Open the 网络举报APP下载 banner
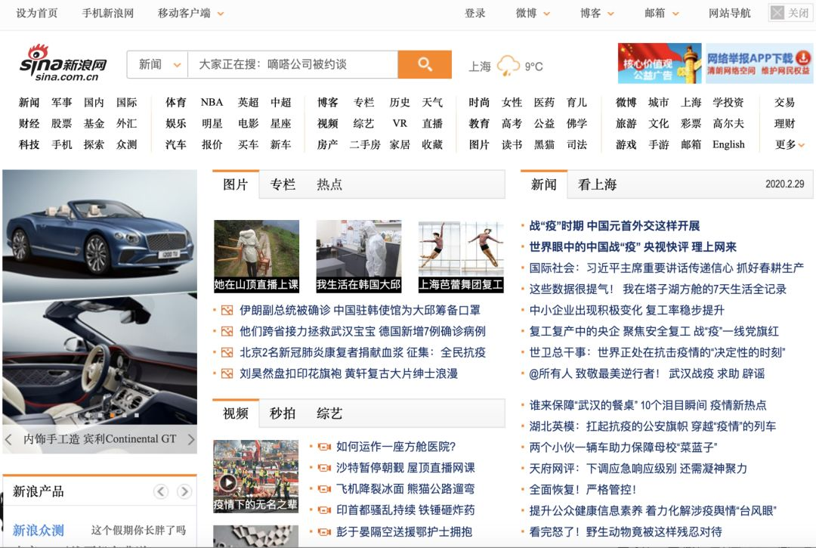Image resolution: width=816 pixels, height=548 pixels. pyautogui.click(x=759, y=63)
